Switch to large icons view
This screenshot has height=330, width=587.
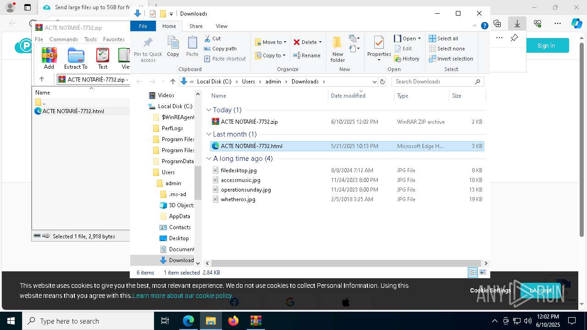[x=483, y=273]
